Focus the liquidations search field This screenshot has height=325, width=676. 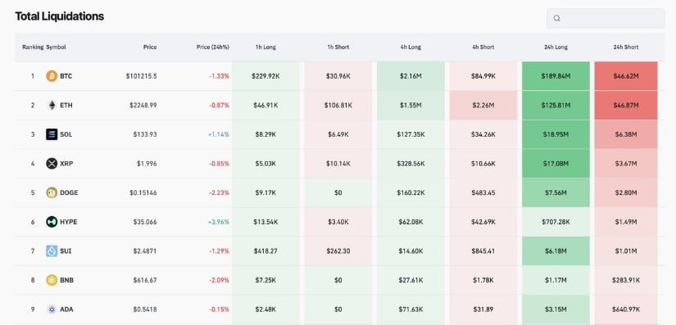pyautogui.click(x=606, y=18)
